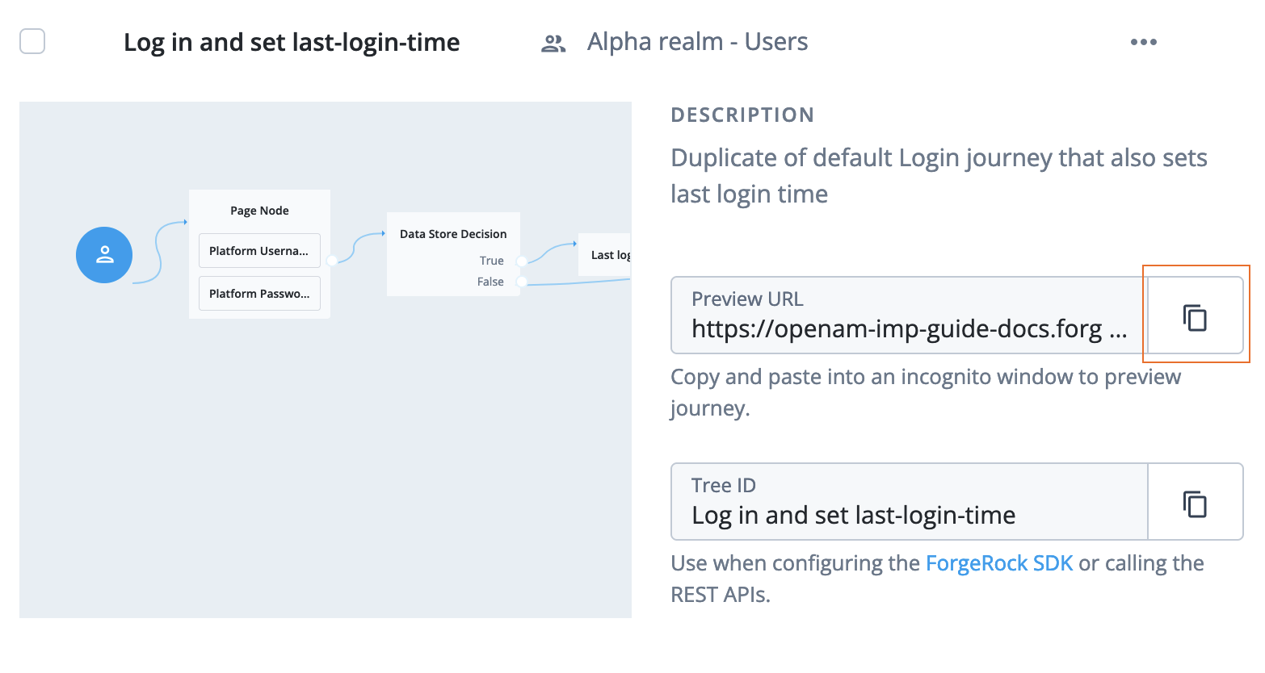Click the Platform Username element inside Page Node
The width and height of the screenshot is (1265, 673).
pyautogui.click(x=258, y=250)
